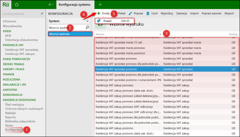Screen dimensions: 240x137
Task: Select Powiel Ctrl+D menu entry
Action: click(x=114, y=21)
